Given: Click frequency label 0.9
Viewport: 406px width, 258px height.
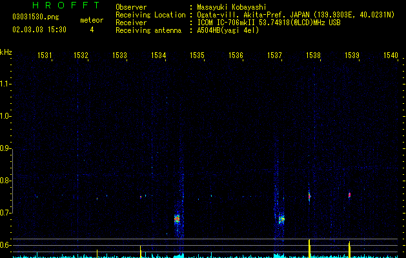Looking at the screenshot, I should pos(5,148).
